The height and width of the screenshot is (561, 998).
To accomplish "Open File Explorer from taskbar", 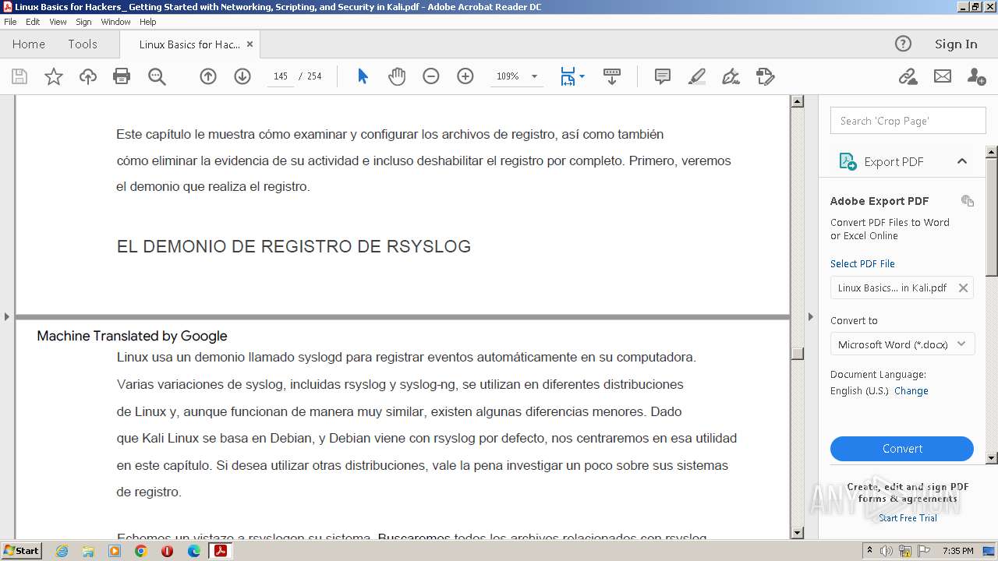I will point(88,551).
